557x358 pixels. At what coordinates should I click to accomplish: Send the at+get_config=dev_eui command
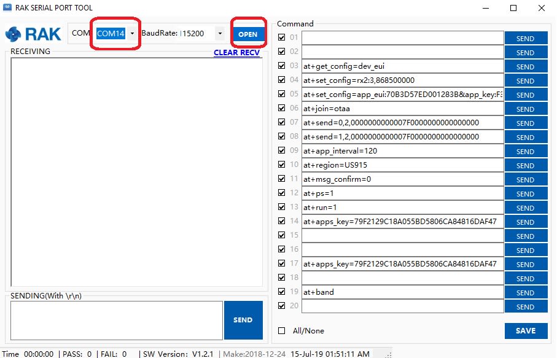coord(526,67)
